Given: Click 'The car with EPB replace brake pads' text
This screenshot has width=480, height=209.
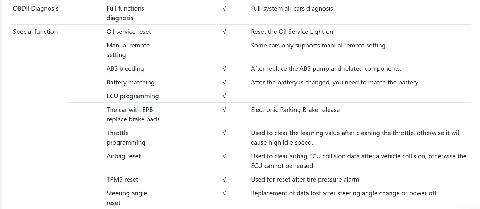Looking at the screenshot, I should pos(133,114).
